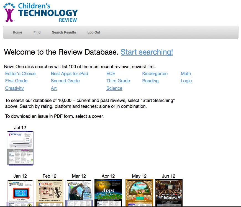This screenshot has height=207, width=241.
Task: Select the Feb 12 issue cover
Action: tap(50, 193)
